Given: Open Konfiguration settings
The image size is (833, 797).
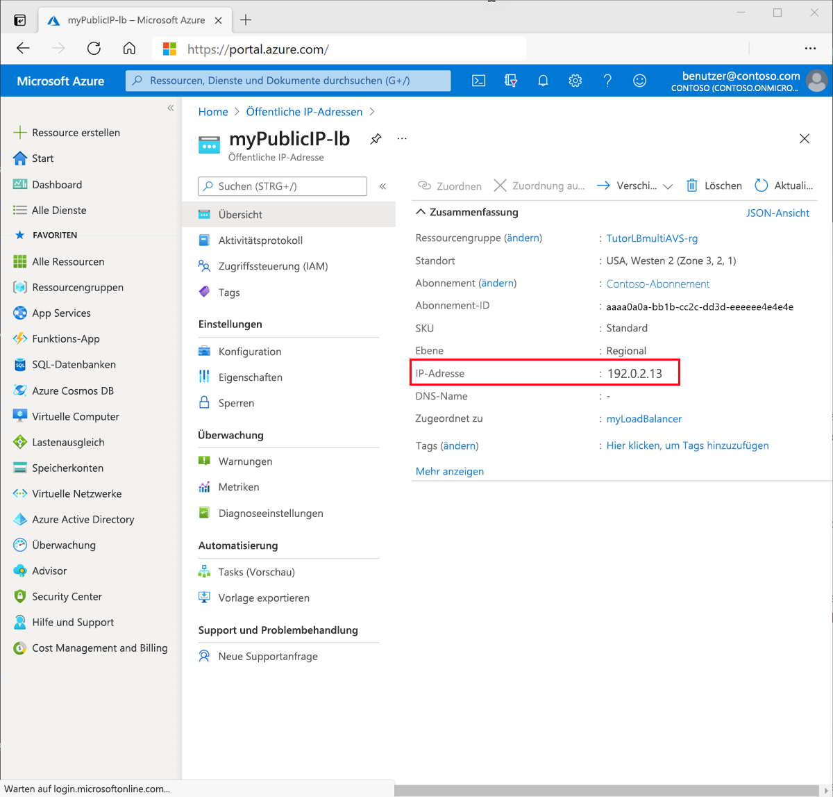Looking at the screenshot, I should coord(240,352).
